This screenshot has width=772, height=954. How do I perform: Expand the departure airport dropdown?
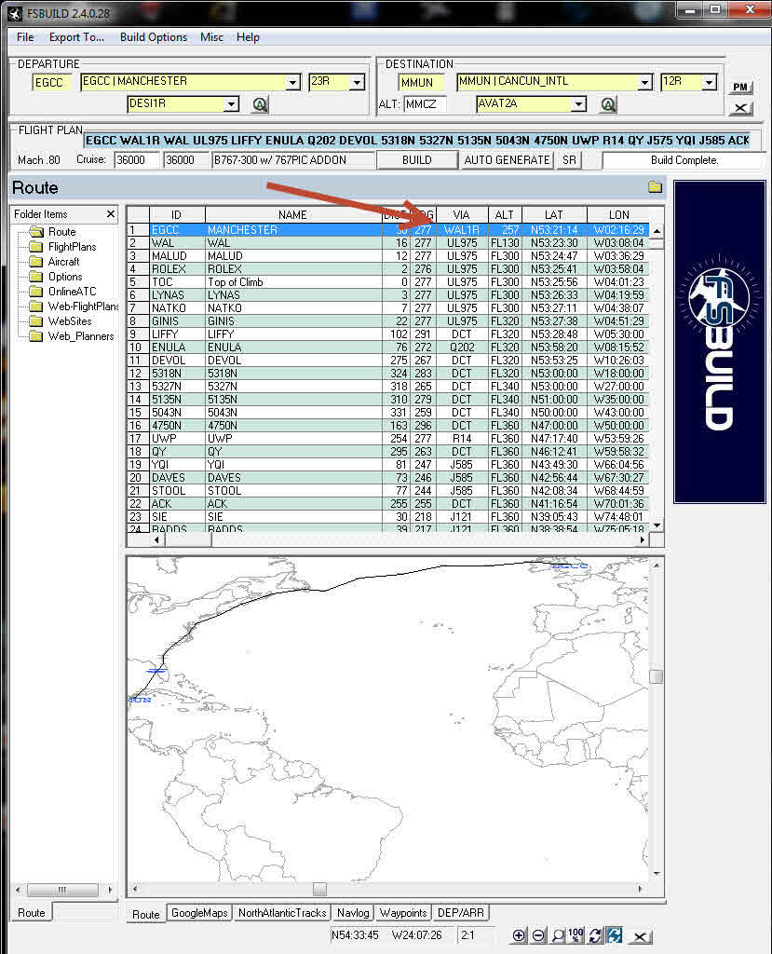pos(293,82)
